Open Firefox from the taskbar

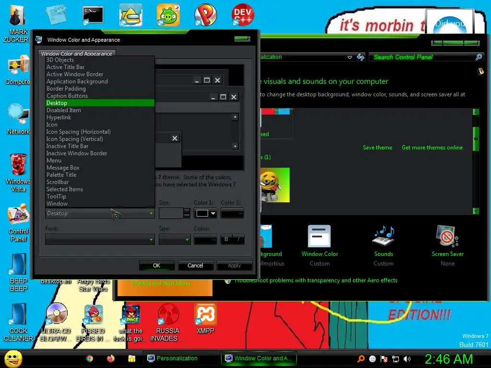111,358
